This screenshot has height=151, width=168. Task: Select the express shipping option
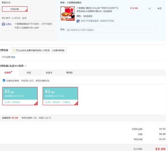(15, 9)
